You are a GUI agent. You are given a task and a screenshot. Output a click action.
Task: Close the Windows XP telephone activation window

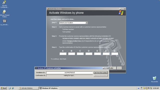click(108, 68)
